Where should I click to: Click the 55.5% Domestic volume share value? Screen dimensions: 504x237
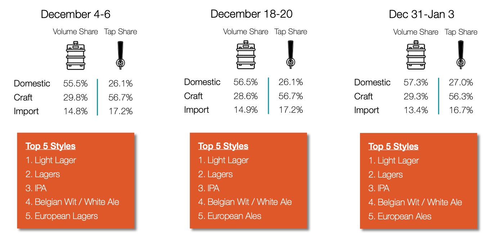[76, 84]
